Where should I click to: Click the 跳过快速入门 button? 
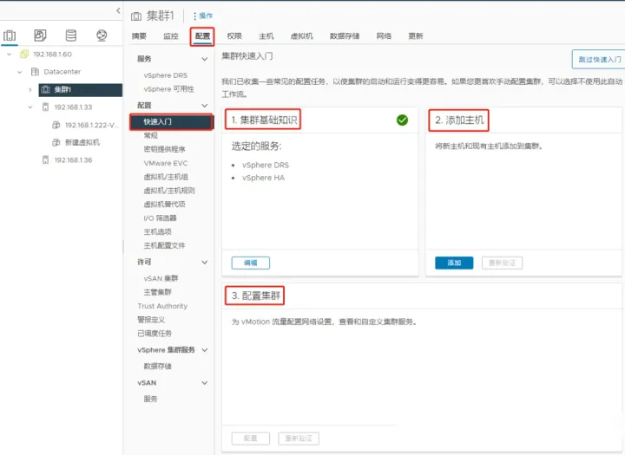(599, 59)
